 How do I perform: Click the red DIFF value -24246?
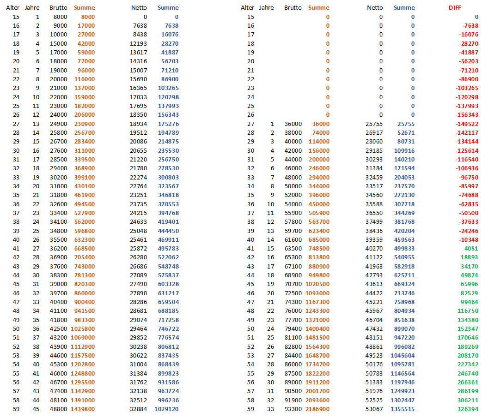469,231
